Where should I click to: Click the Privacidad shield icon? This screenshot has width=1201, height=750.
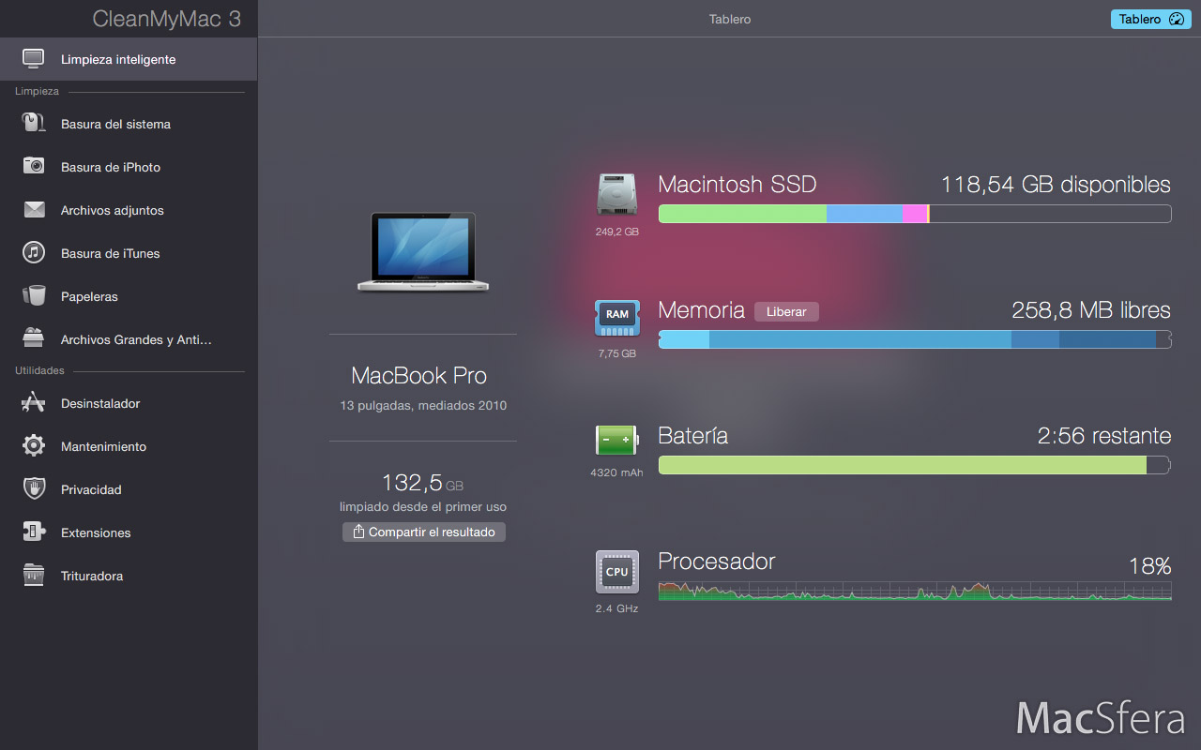[x=34, y=489]
